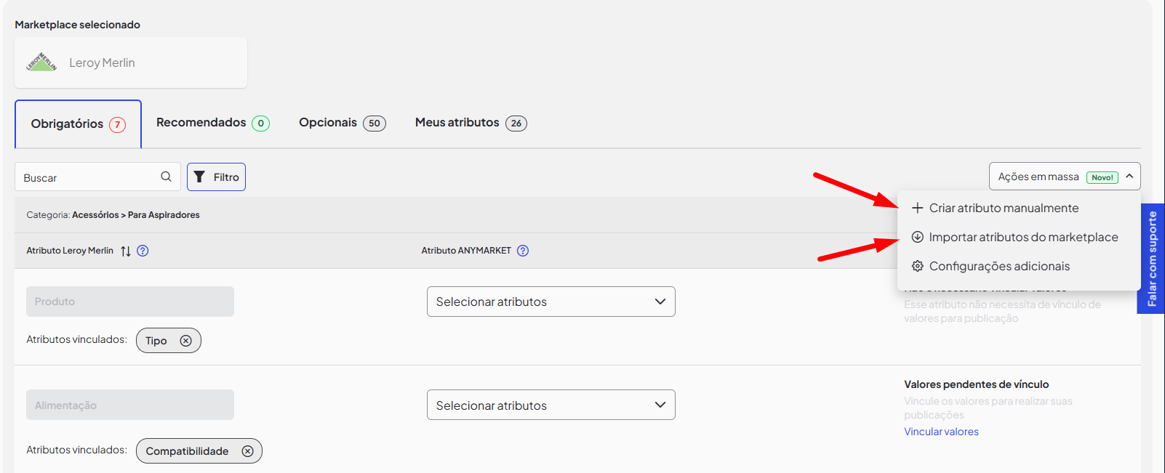Select Importar atributos do marketplace
Image resolution: width=1165 pixels, height=473 pixels.
click(1022, 237)
